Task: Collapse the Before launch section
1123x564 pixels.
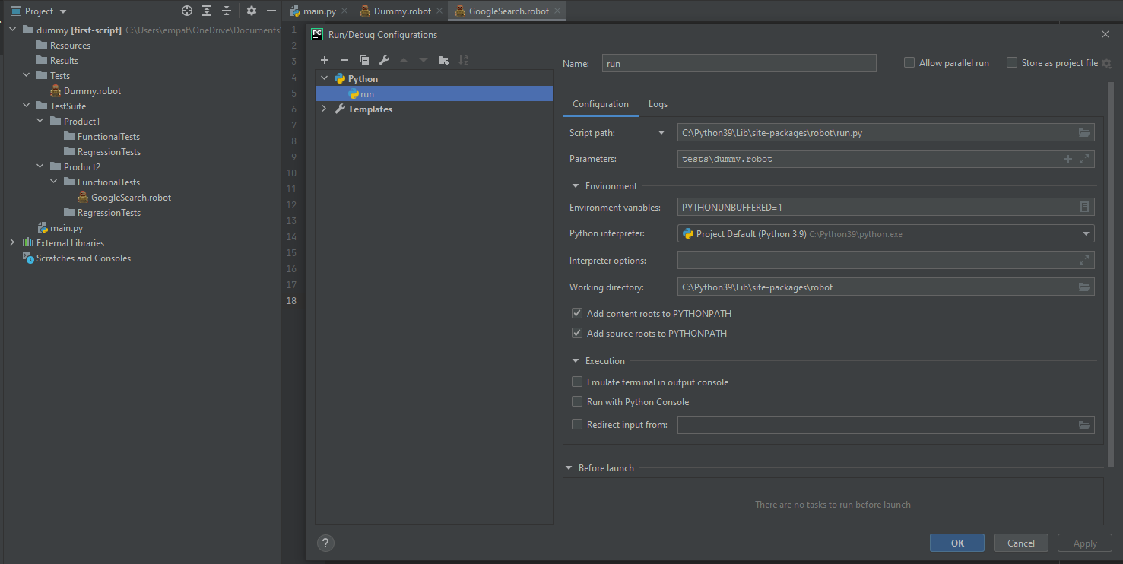Action: coord(569,468)
